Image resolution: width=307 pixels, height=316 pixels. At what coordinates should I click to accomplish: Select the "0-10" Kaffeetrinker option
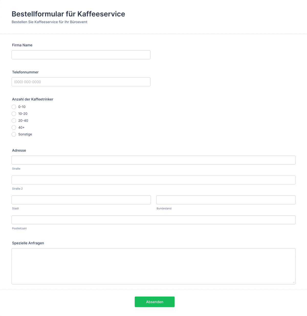pyautogui.click(x=14, y=107)
